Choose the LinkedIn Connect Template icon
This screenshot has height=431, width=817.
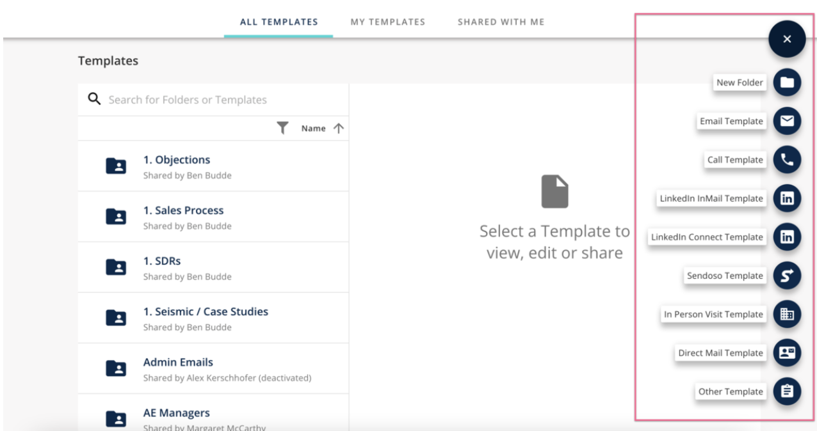coord(787,237)
